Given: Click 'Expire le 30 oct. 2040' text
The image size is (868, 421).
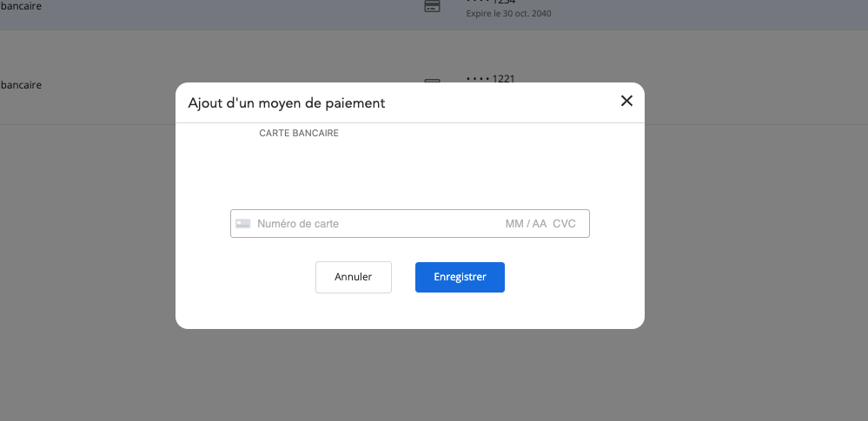Looking at the screenshot, I should [x=509, y=13].
